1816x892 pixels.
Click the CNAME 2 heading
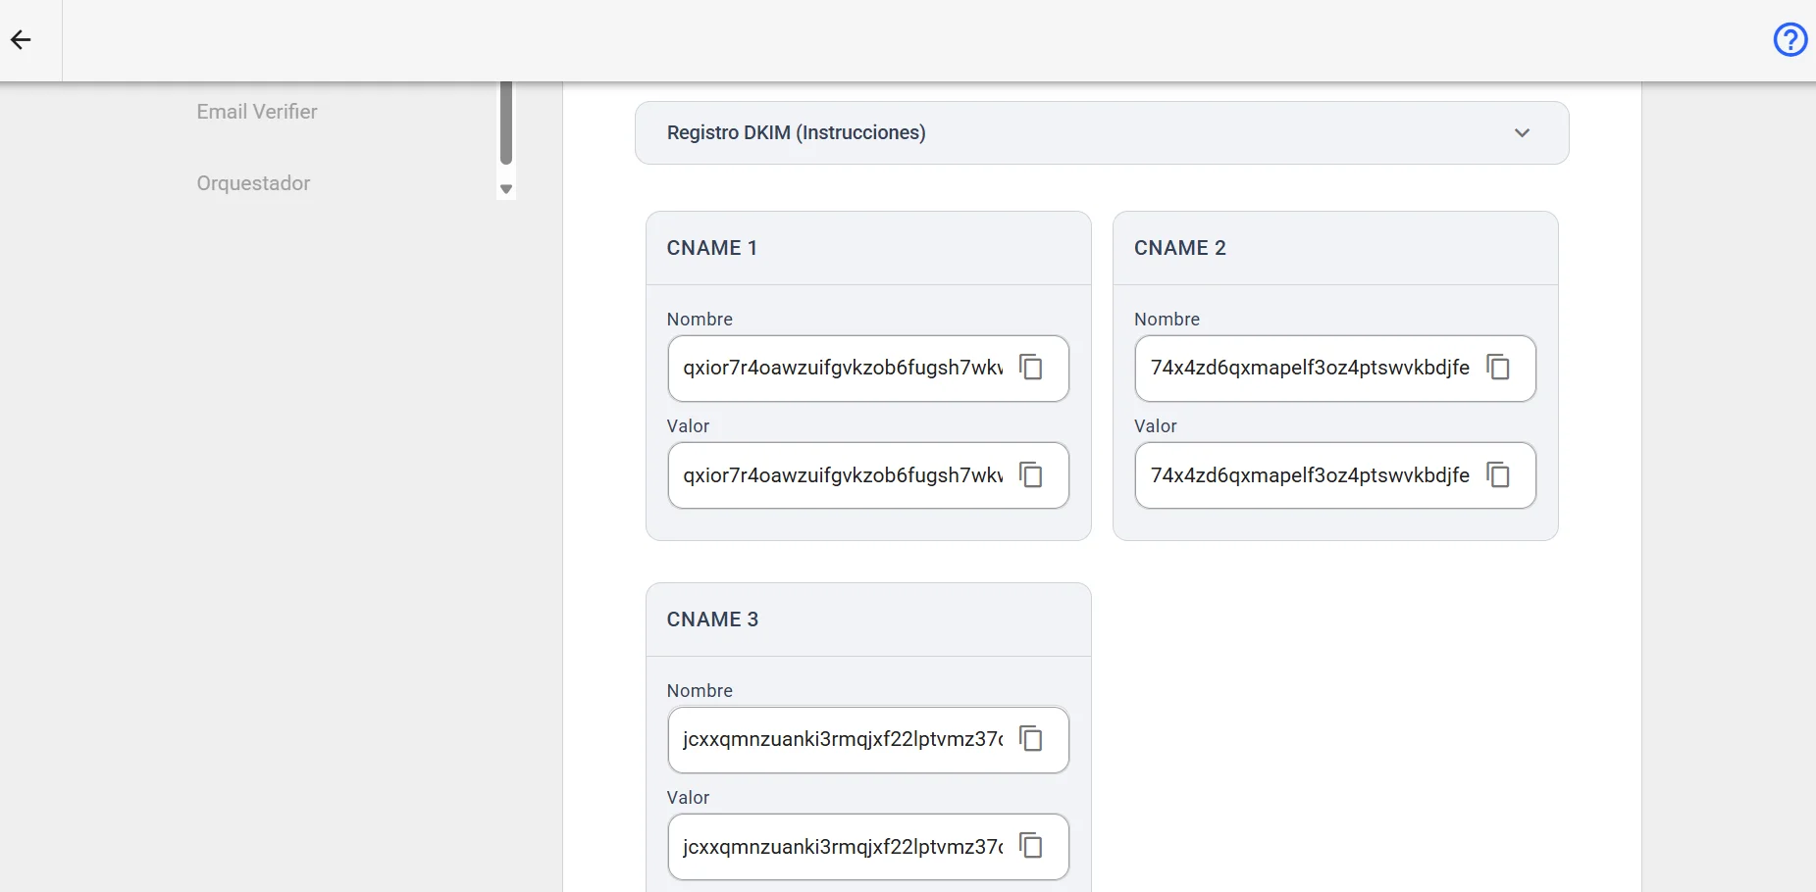point(1180,248)
